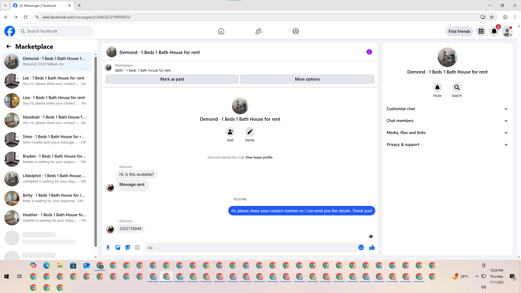This screenshot has width=521, height=293.
Task: Open the volume control in system tray
Action: (484, 287)
